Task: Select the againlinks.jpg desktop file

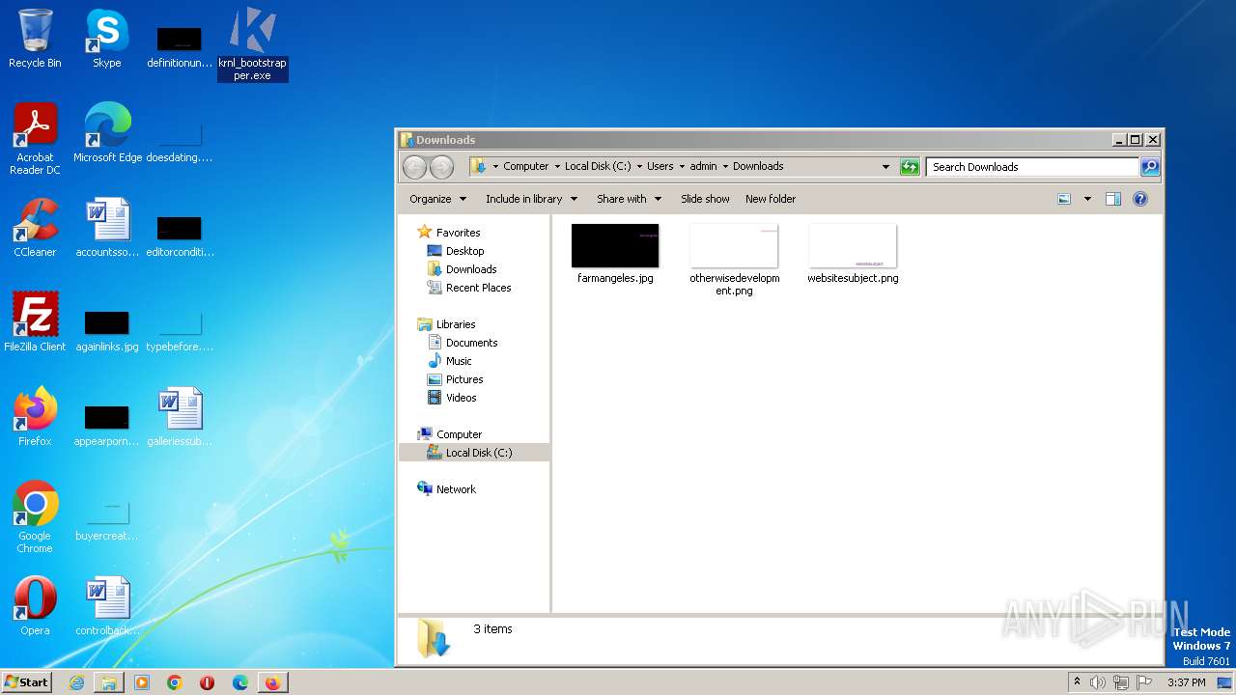Action: click(107, 330)
